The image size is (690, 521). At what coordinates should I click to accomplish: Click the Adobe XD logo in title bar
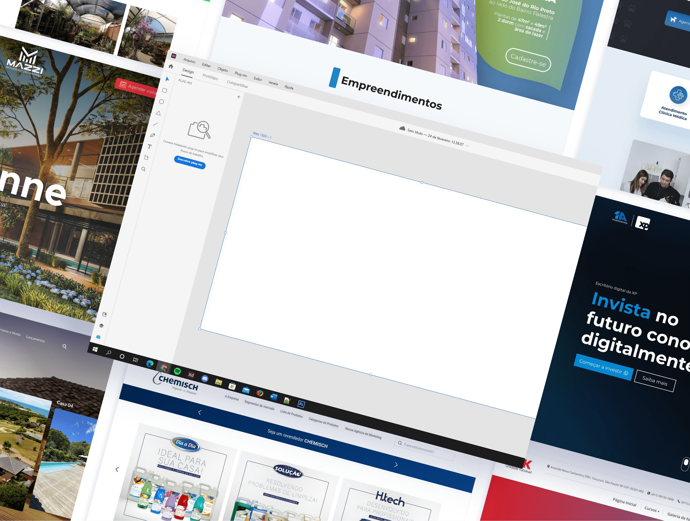click(174, 56)
